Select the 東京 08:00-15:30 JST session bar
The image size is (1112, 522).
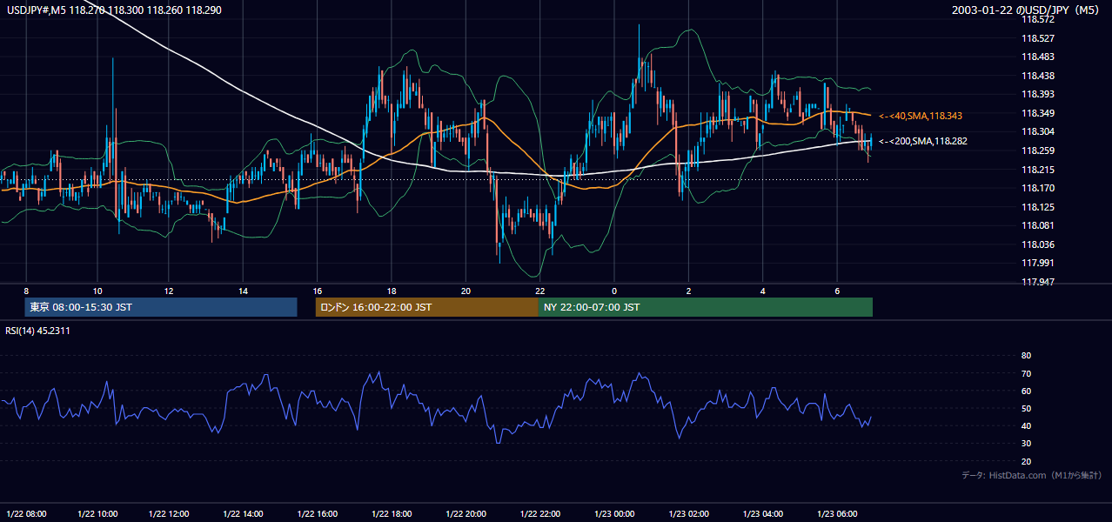click(x=162, y=307)
